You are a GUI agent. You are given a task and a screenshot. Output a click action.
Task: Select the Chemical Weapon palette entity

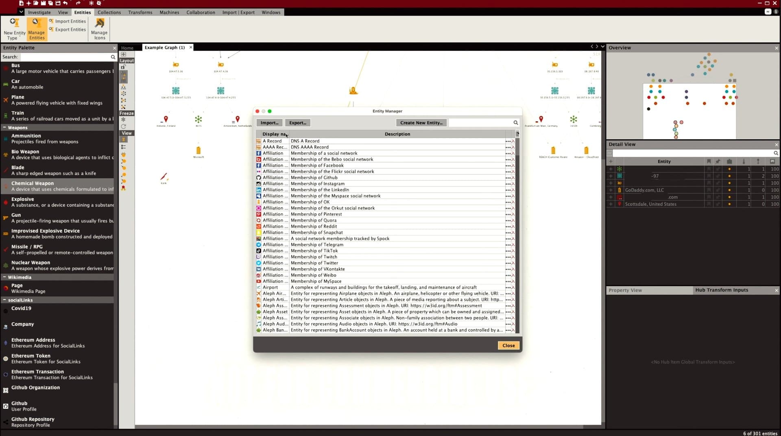tap(57, 186)
